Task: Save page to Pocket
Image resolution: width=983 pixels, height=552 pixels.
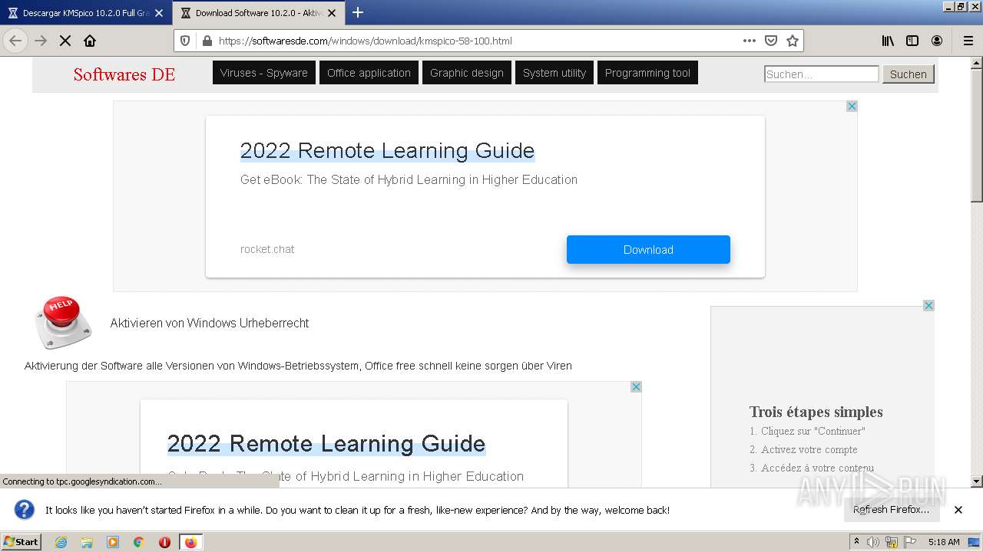Action: tap(771, 41)
